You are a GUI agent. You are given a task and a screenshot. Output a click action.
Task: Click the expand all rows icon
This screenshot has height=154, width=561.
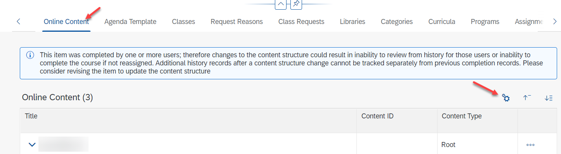548,98
